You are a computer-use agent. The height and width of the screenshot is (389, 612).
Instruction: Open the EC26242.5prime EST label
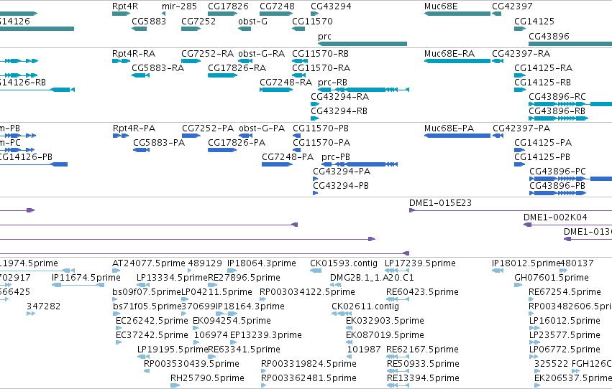tap(152, 321)
